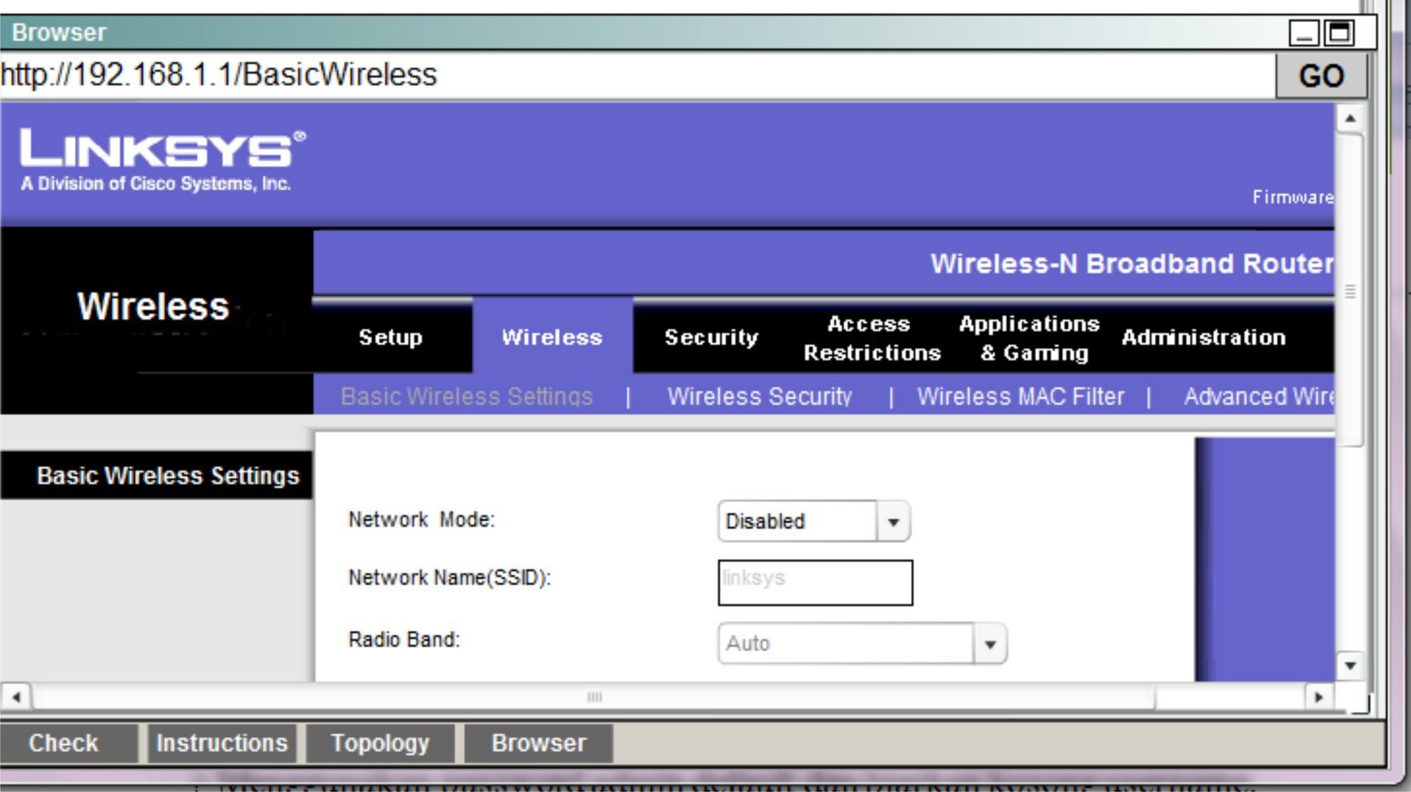1411x792 pixels.
Task: Click the URL address field
Action: [x=637, y=75]
